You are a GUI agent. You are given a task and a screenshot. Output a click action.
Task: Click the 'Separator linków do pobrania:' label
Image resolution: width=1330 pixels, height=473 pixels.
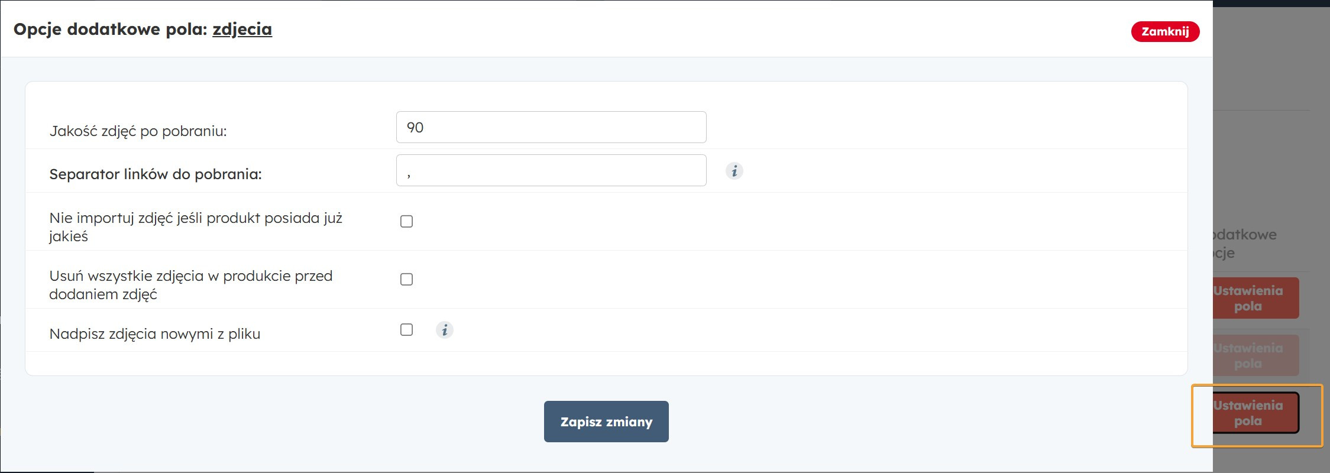[x=155, y=174]
